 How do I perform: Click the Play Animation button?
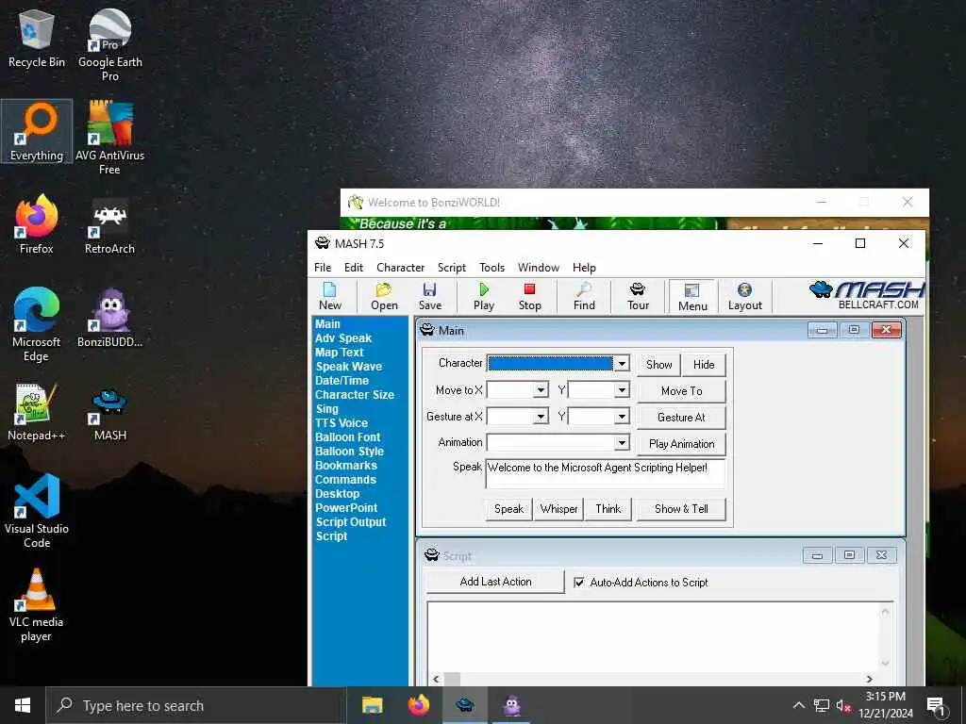(681, 444)
